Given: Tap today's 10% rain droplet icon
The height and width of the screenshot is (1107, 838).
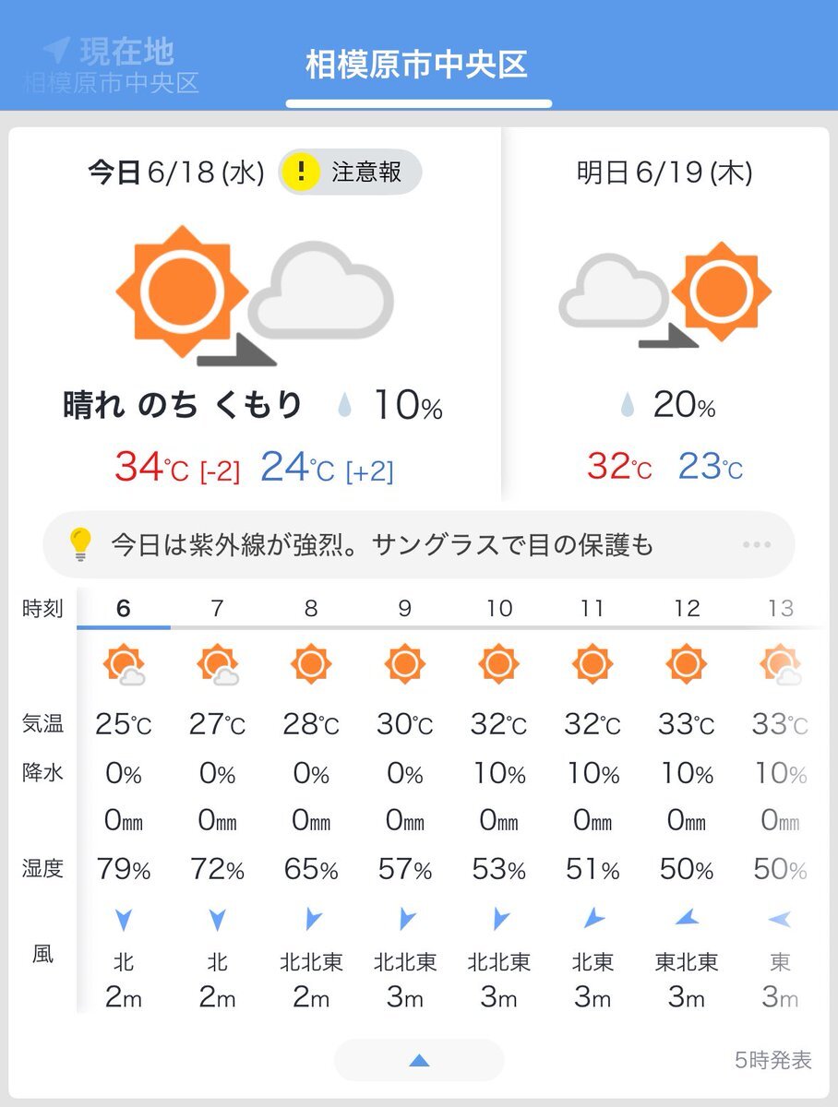Looking at the screenshot, I should (x=345, y=406).
